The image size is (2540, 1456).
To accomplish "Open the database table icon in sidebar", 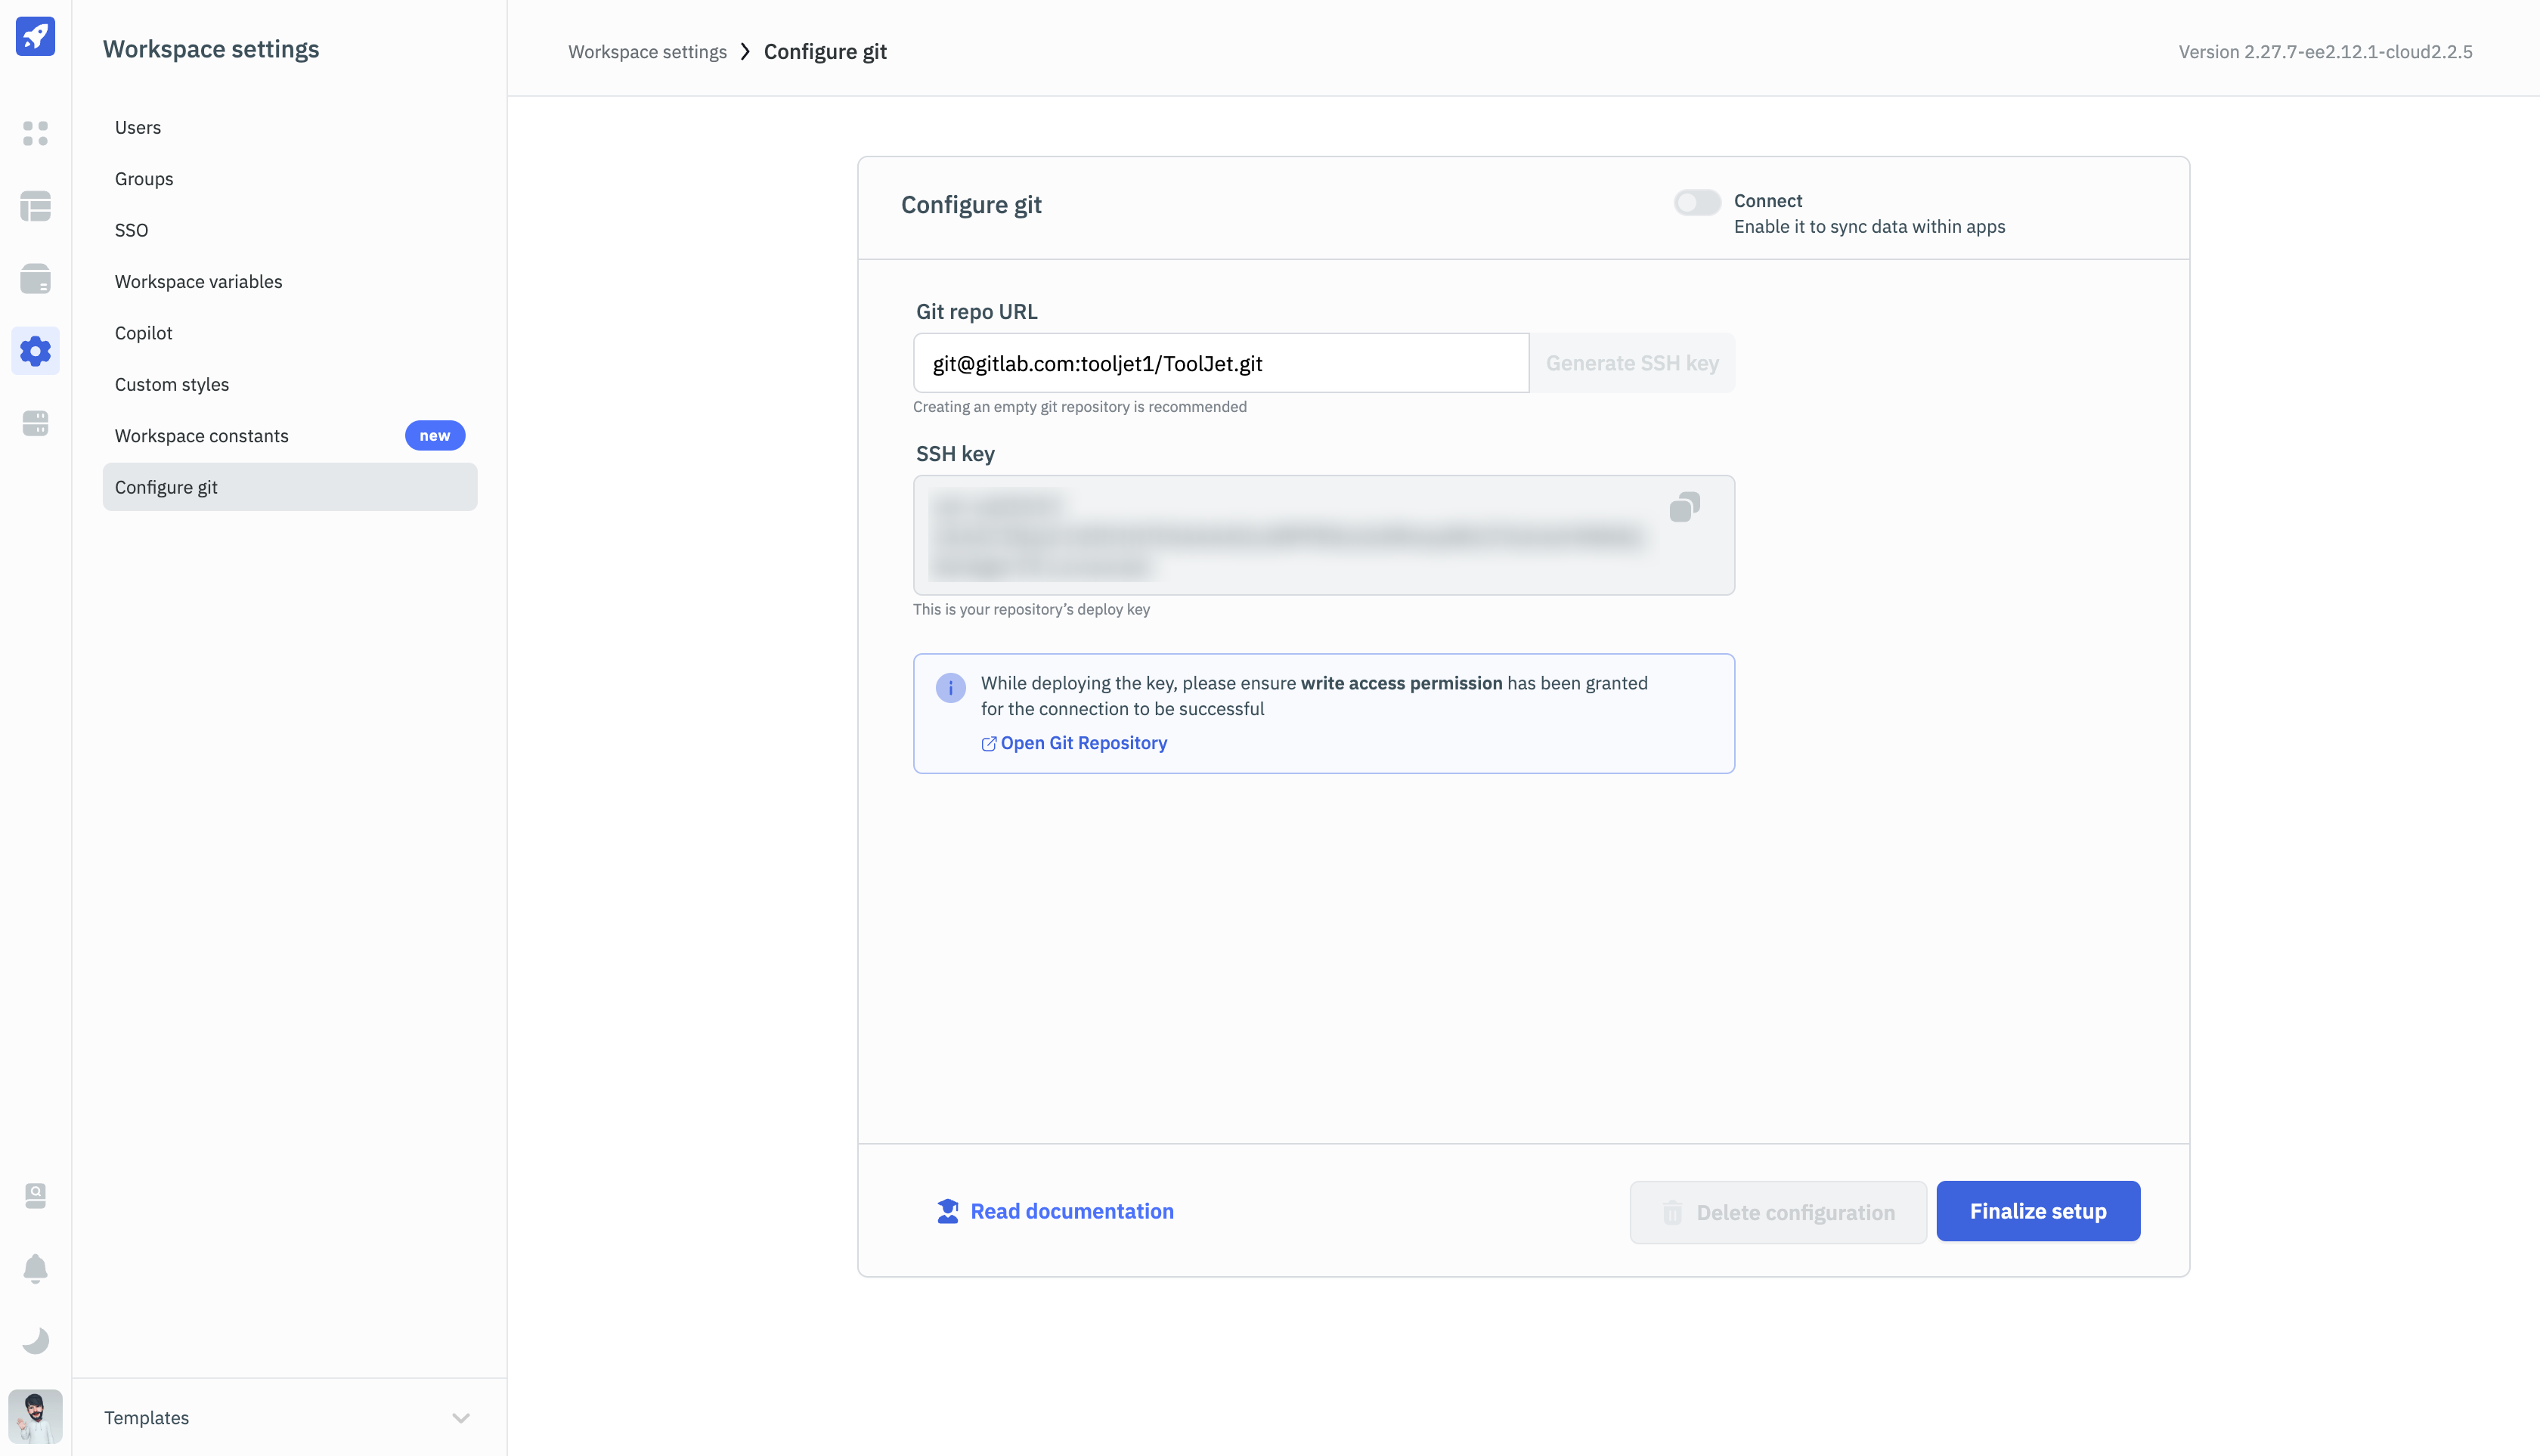I will (35, 206).
